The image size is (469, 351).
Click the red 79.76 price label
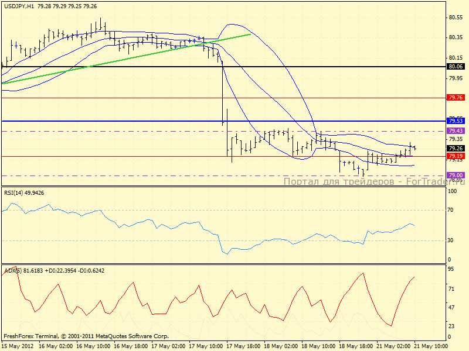(x=456, y=98)
